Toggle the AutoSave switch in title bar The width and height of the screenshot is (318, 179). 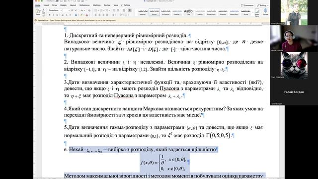point(56,1)
